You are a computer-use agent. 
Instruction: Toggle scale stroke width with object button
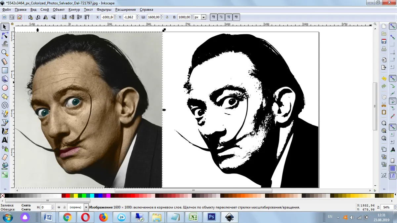213,17
